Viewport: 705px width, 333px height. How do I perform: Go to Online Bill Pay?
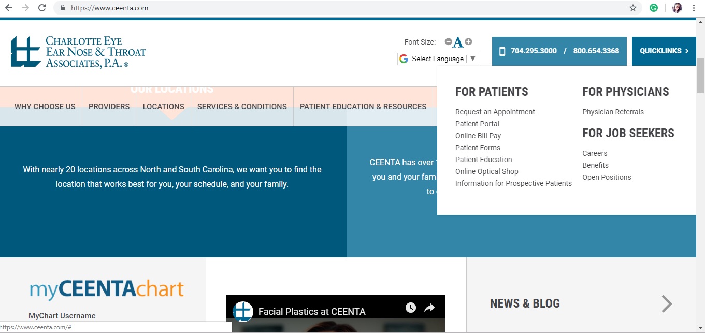478,136
